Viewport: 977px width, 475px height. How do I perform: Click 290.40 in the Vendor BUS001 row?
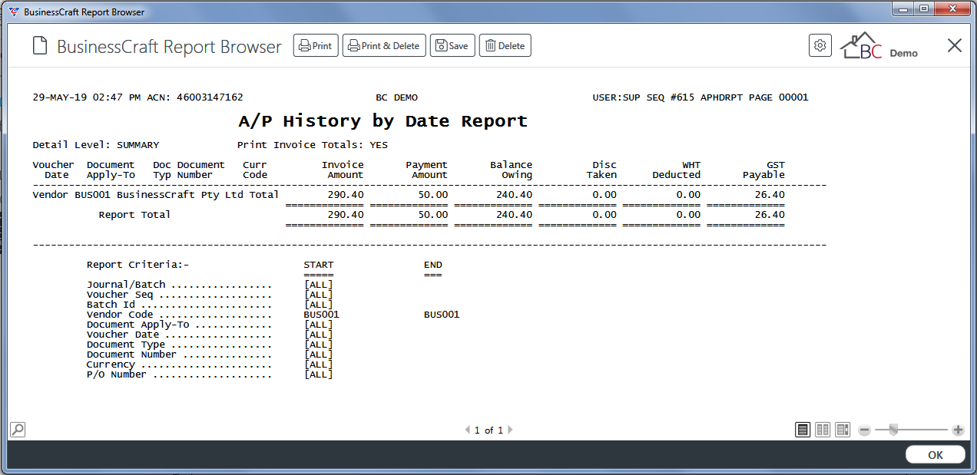tap(346, 195)
